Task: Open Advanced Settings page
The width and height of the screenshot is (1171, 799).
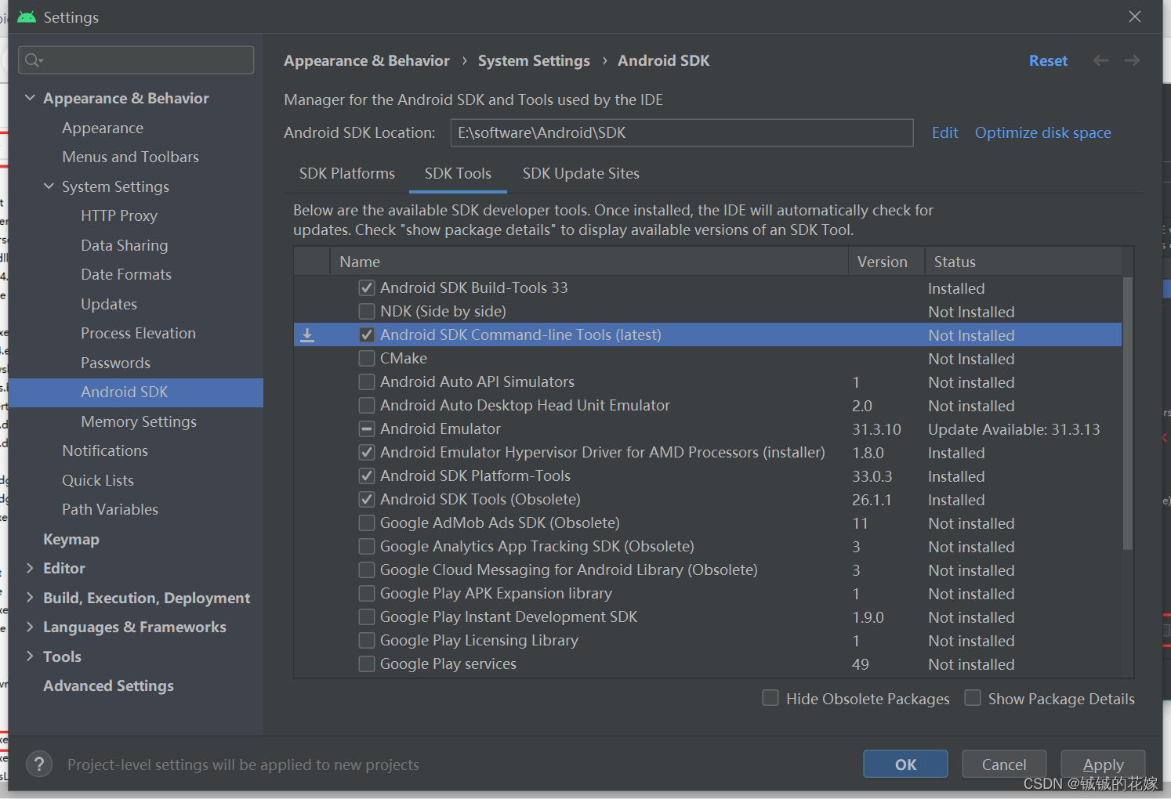Action: tap(108, 685)
